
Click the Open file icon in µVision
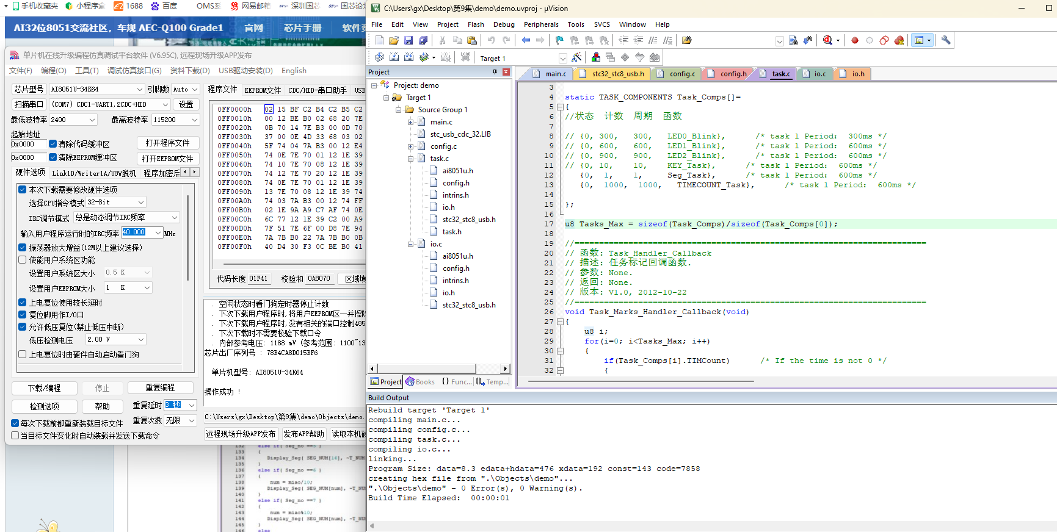click(x=394, y=40)
